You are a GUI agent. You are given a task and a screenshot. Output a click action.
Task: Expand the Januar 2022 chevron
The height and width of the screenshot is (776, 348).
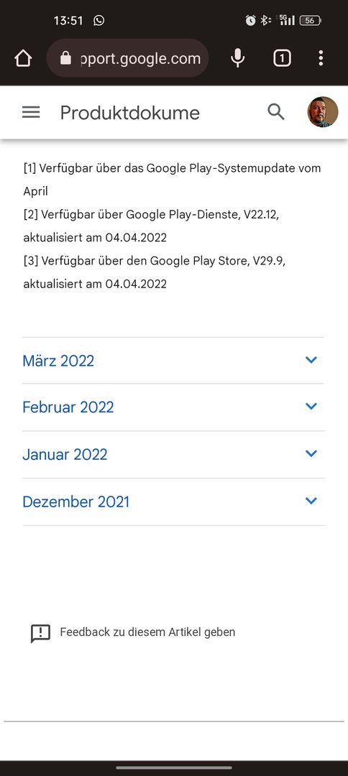[x=311, y=453]
